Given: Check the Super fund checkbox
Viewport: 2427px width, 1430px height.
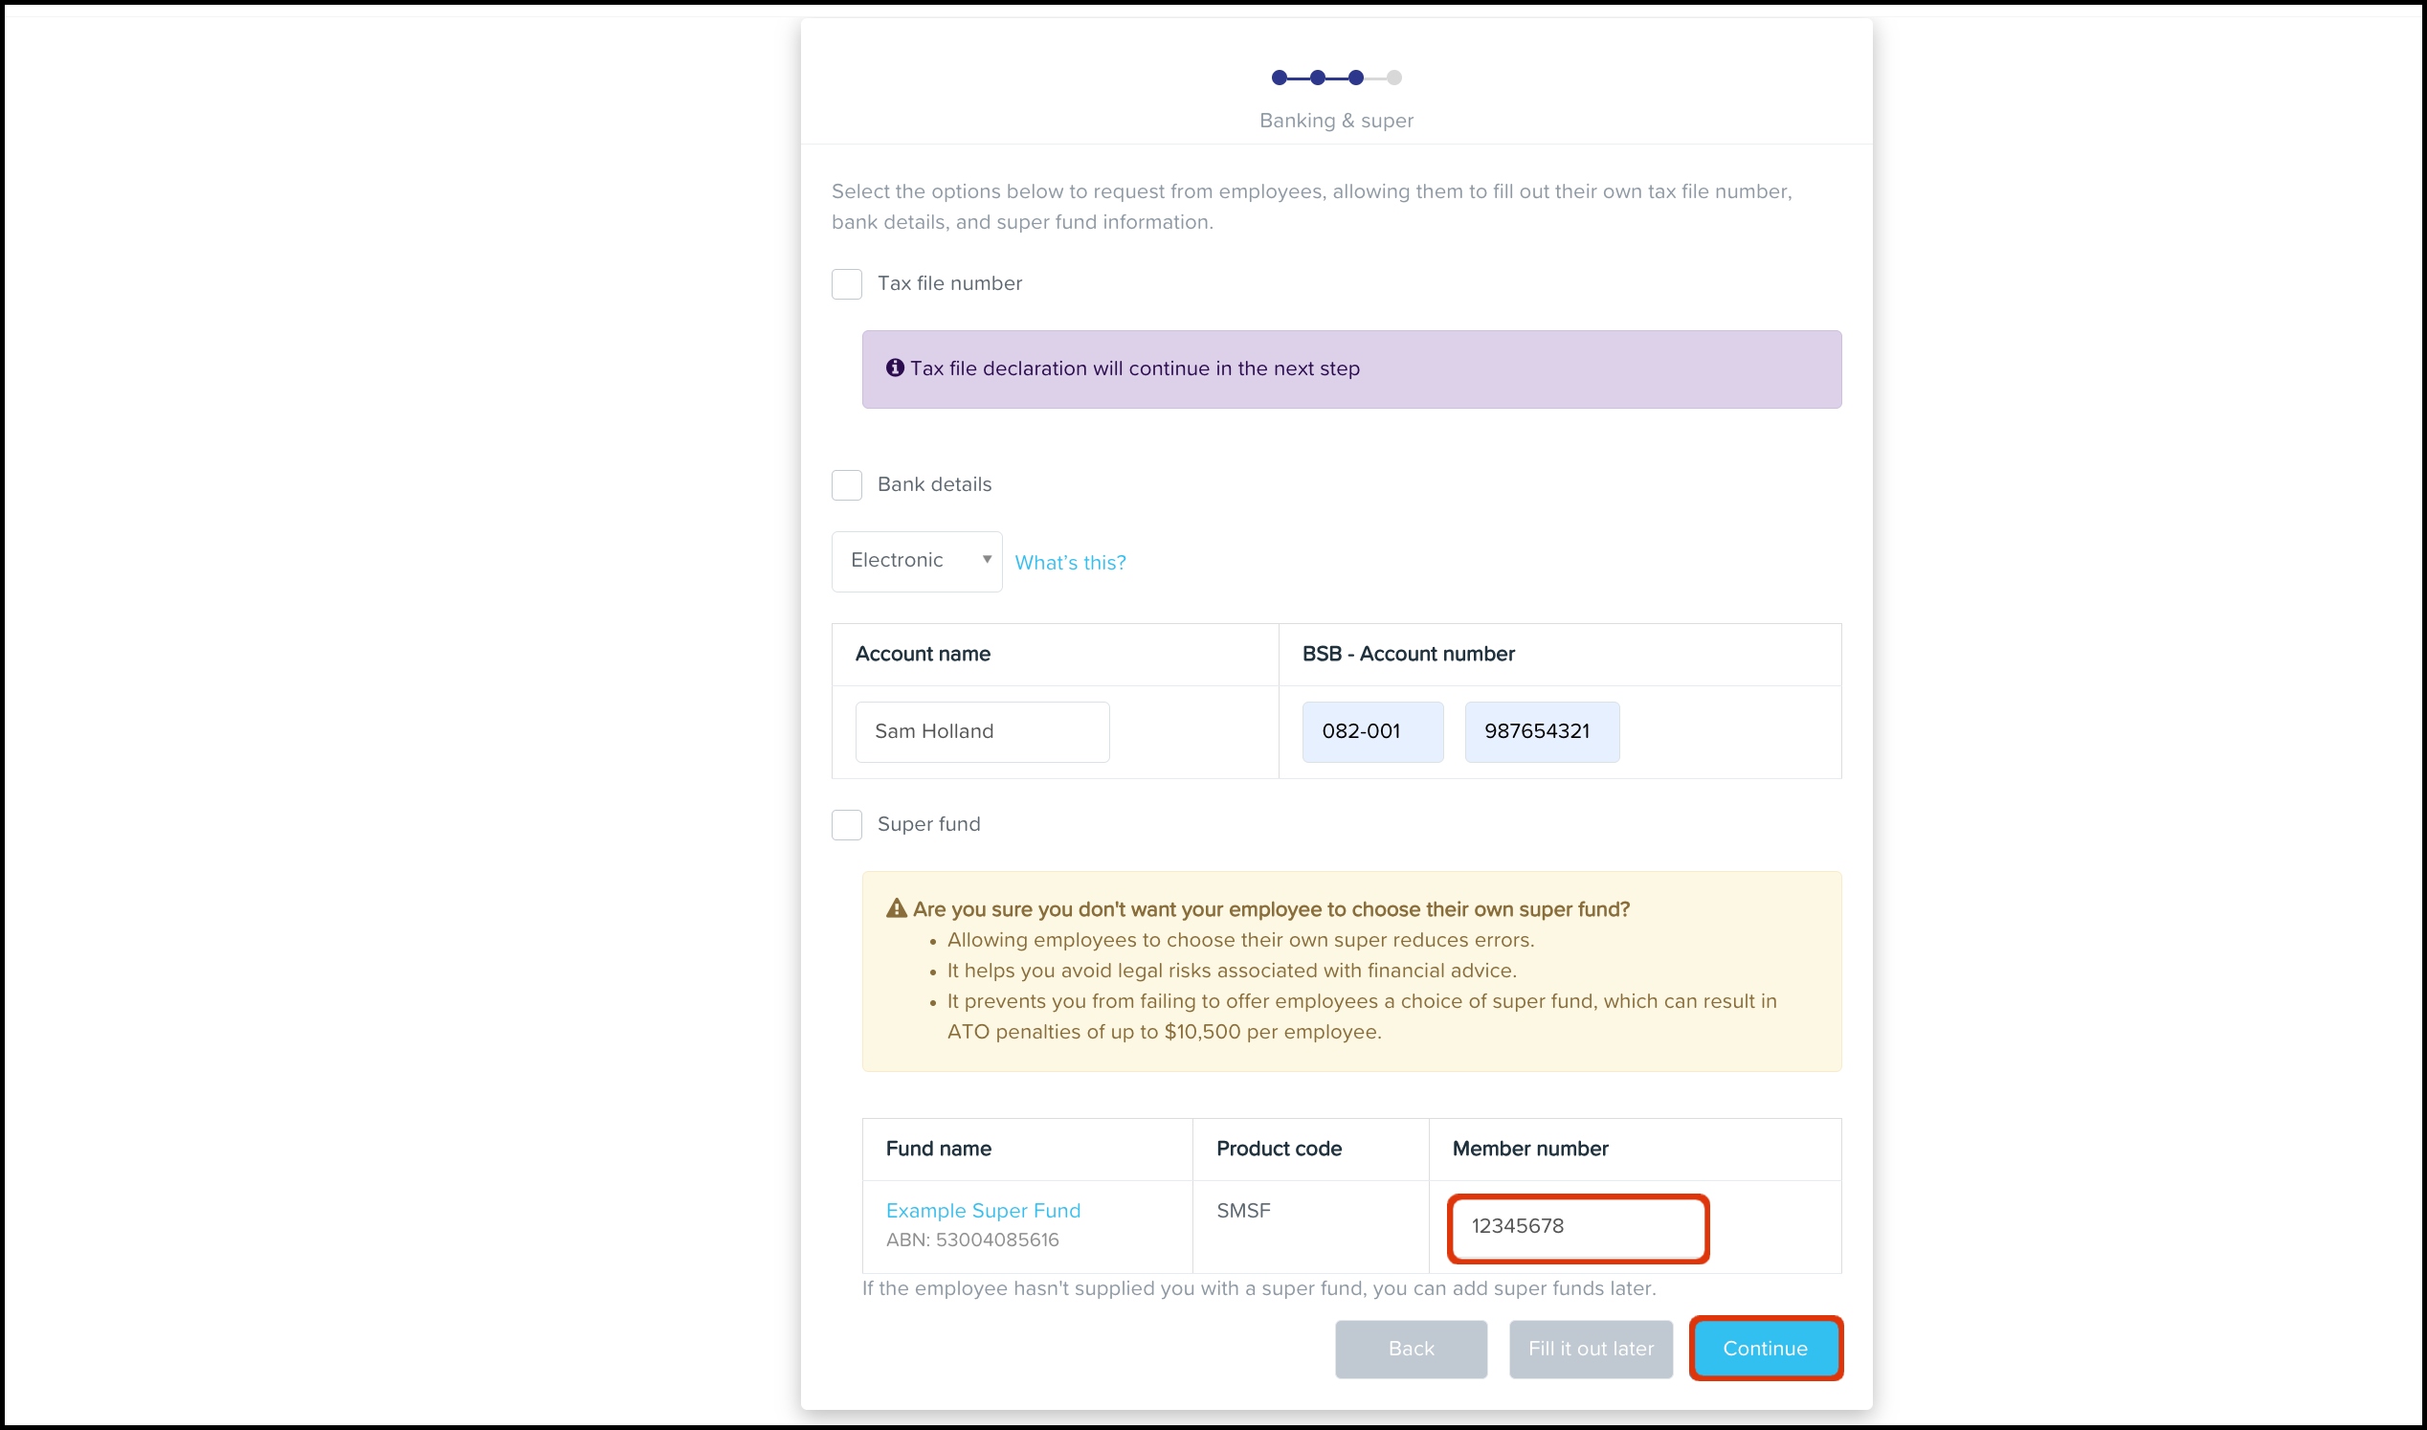Looking at the screenshot, I should pos(846,825).
